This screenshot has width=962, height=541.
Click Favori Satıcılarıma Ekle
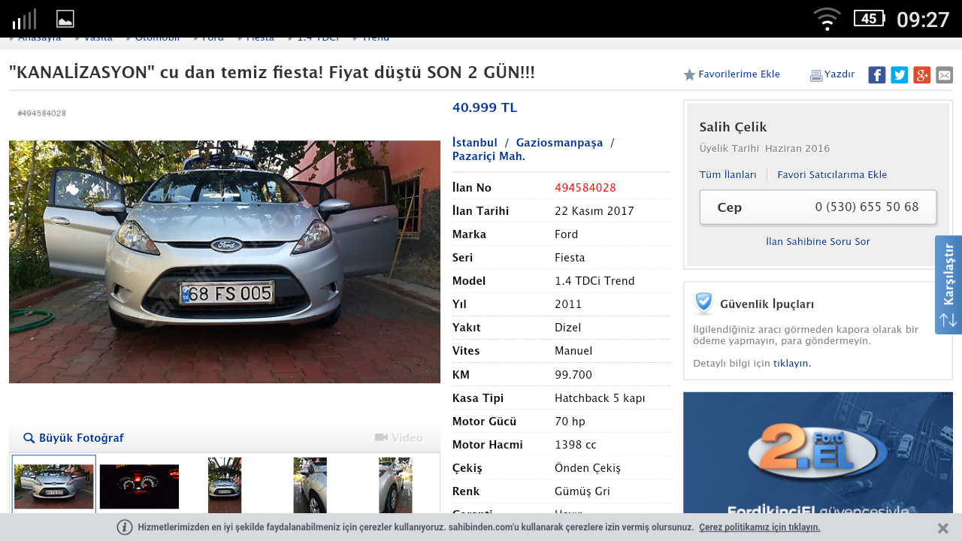pyautogui.click(x=832, y=174)
